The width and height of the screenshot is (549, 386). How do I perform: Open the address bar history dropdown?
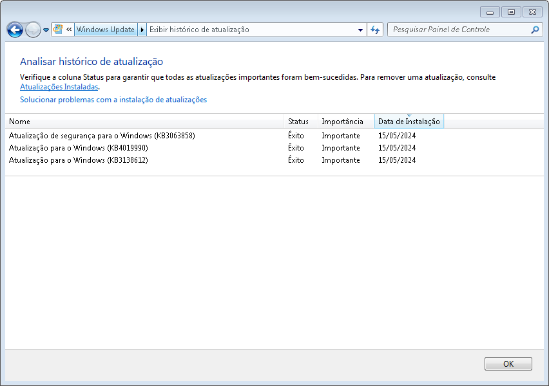pyautogui.click(x=361, y=30)
